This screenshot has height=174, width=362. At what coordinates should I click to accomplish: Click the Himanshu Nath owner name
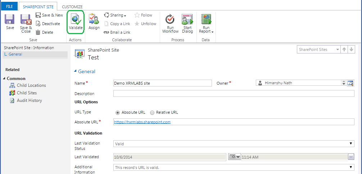coord(279,83)
